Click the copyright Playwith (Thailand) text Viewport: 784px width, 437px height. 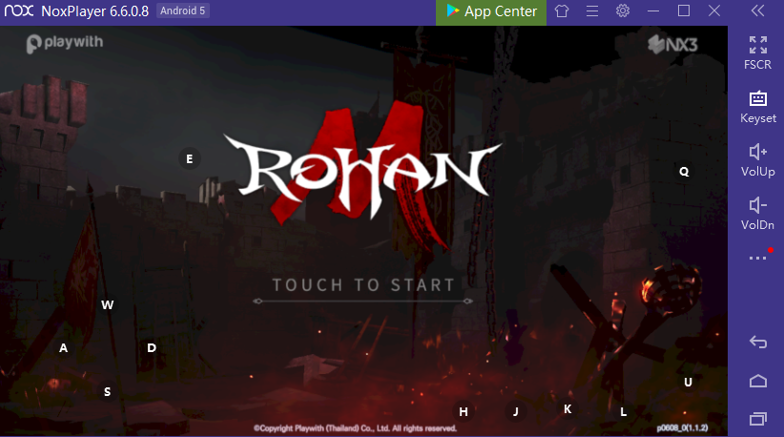pos(355,428)
